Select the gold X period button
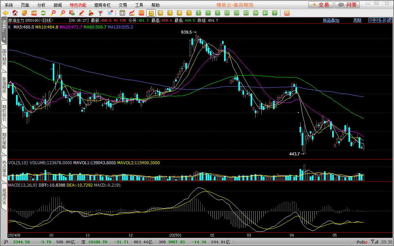This screenshot has height=246, width=394. (189, 13)
